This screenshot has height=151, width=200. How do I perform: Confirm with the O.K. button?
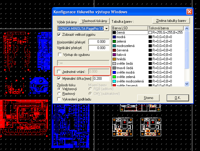pos(178,98)
